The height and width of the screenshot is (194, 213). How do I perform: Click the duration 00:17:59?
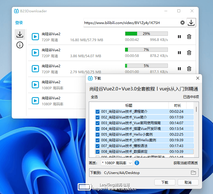click(176, 117)
